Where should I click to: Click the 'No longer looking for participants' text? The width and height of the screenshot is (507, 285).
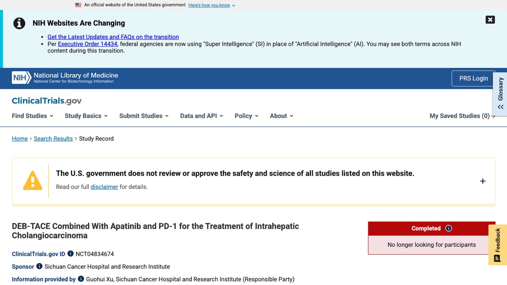[x=432, y=245]
